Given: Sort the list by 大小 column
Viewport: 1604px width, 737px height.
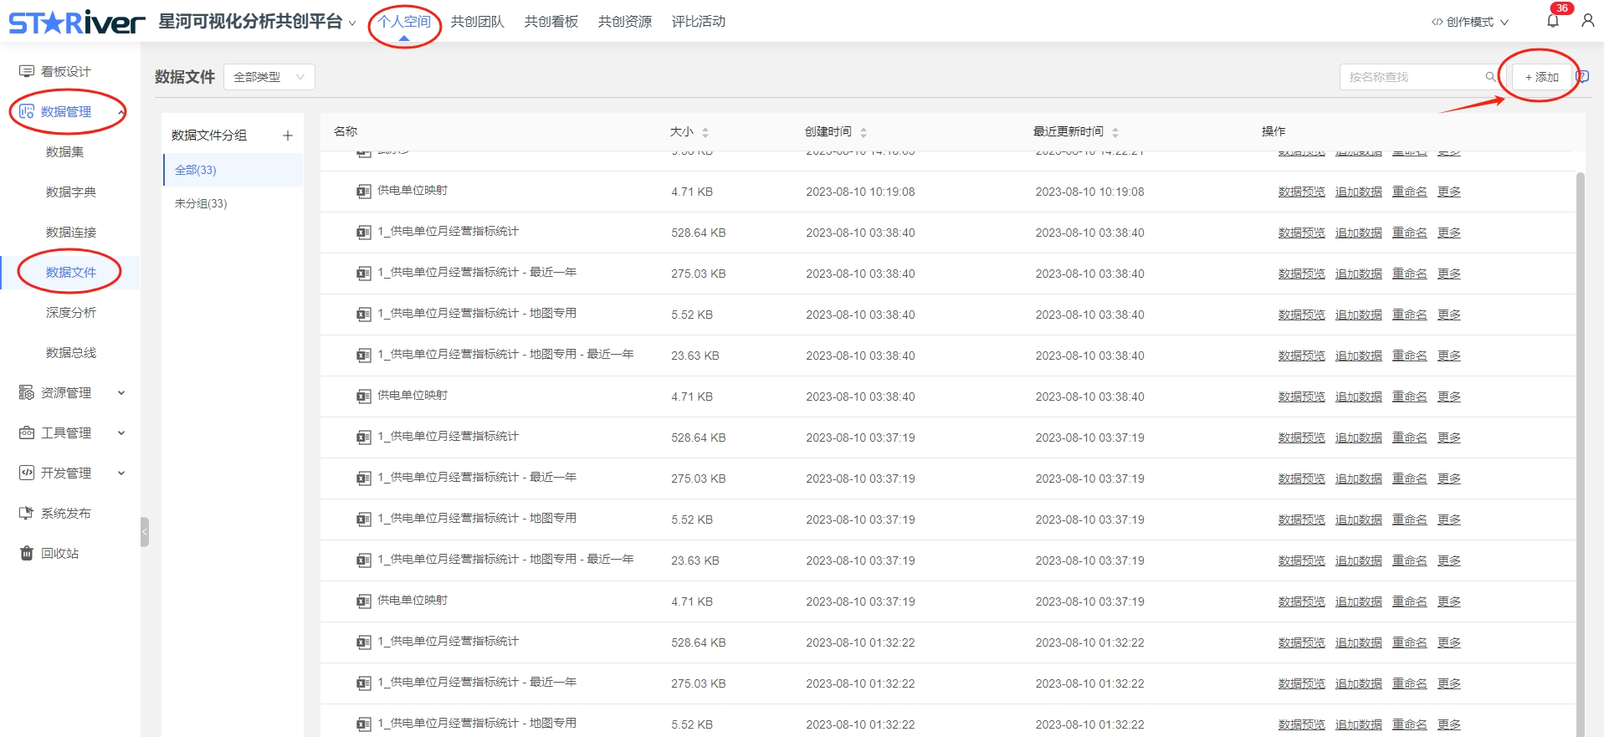Looking at the screenshot, I should pos(705,132).
